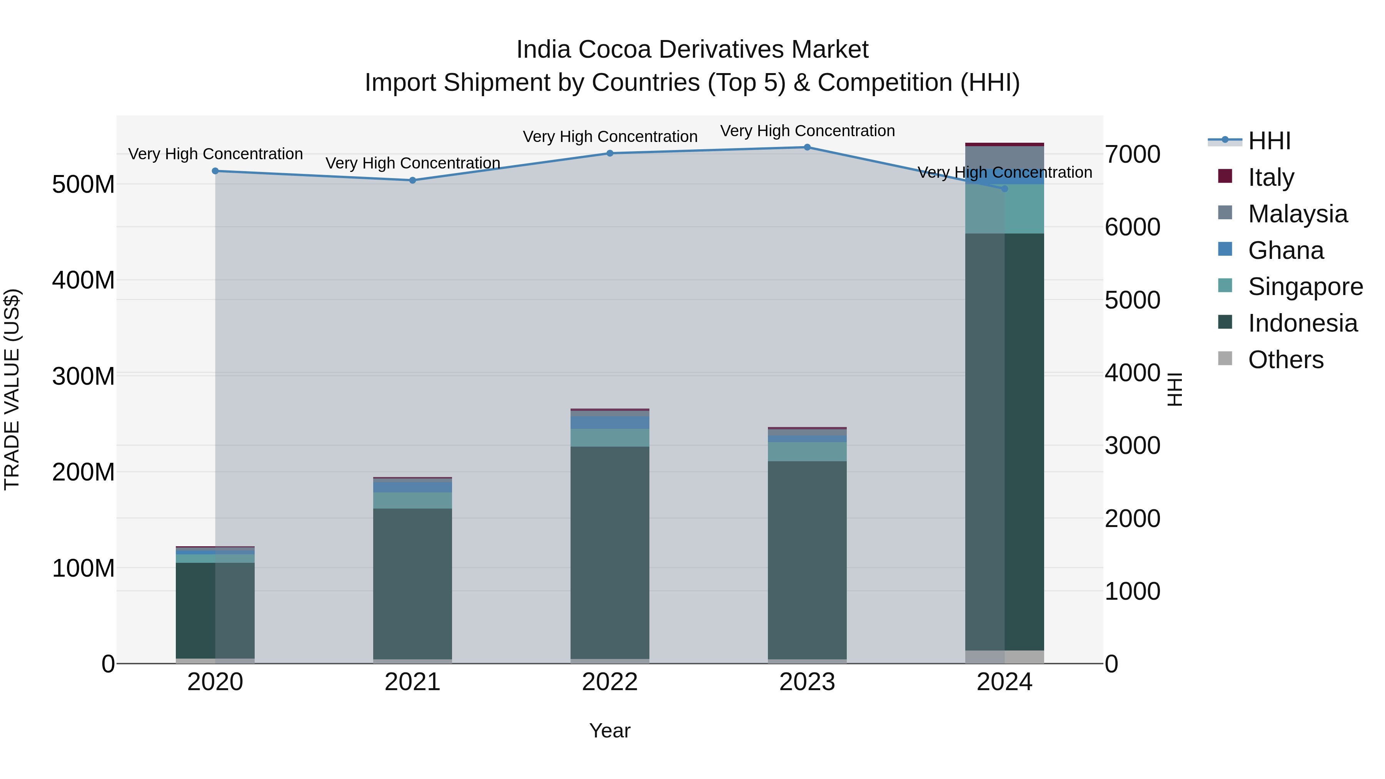Image resolution: width=1385 pixels, height=779 pixels.
Task: Click the 2020 x-axis year label
Action: (215, 682)
